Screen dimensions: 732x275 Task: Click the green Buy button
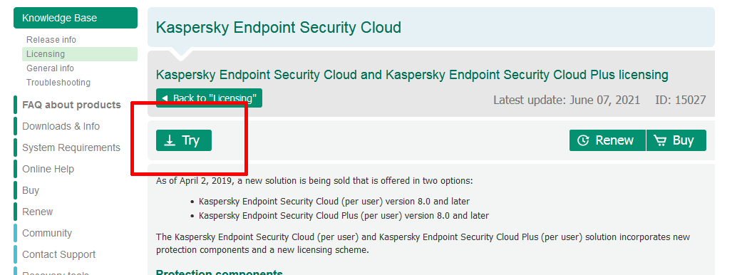point(676,140)
